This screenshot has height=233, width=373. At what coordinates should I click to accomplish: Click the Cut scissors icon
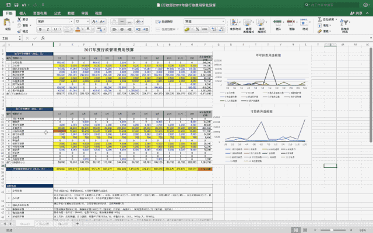pyautogui.click(x=19, y=19)
